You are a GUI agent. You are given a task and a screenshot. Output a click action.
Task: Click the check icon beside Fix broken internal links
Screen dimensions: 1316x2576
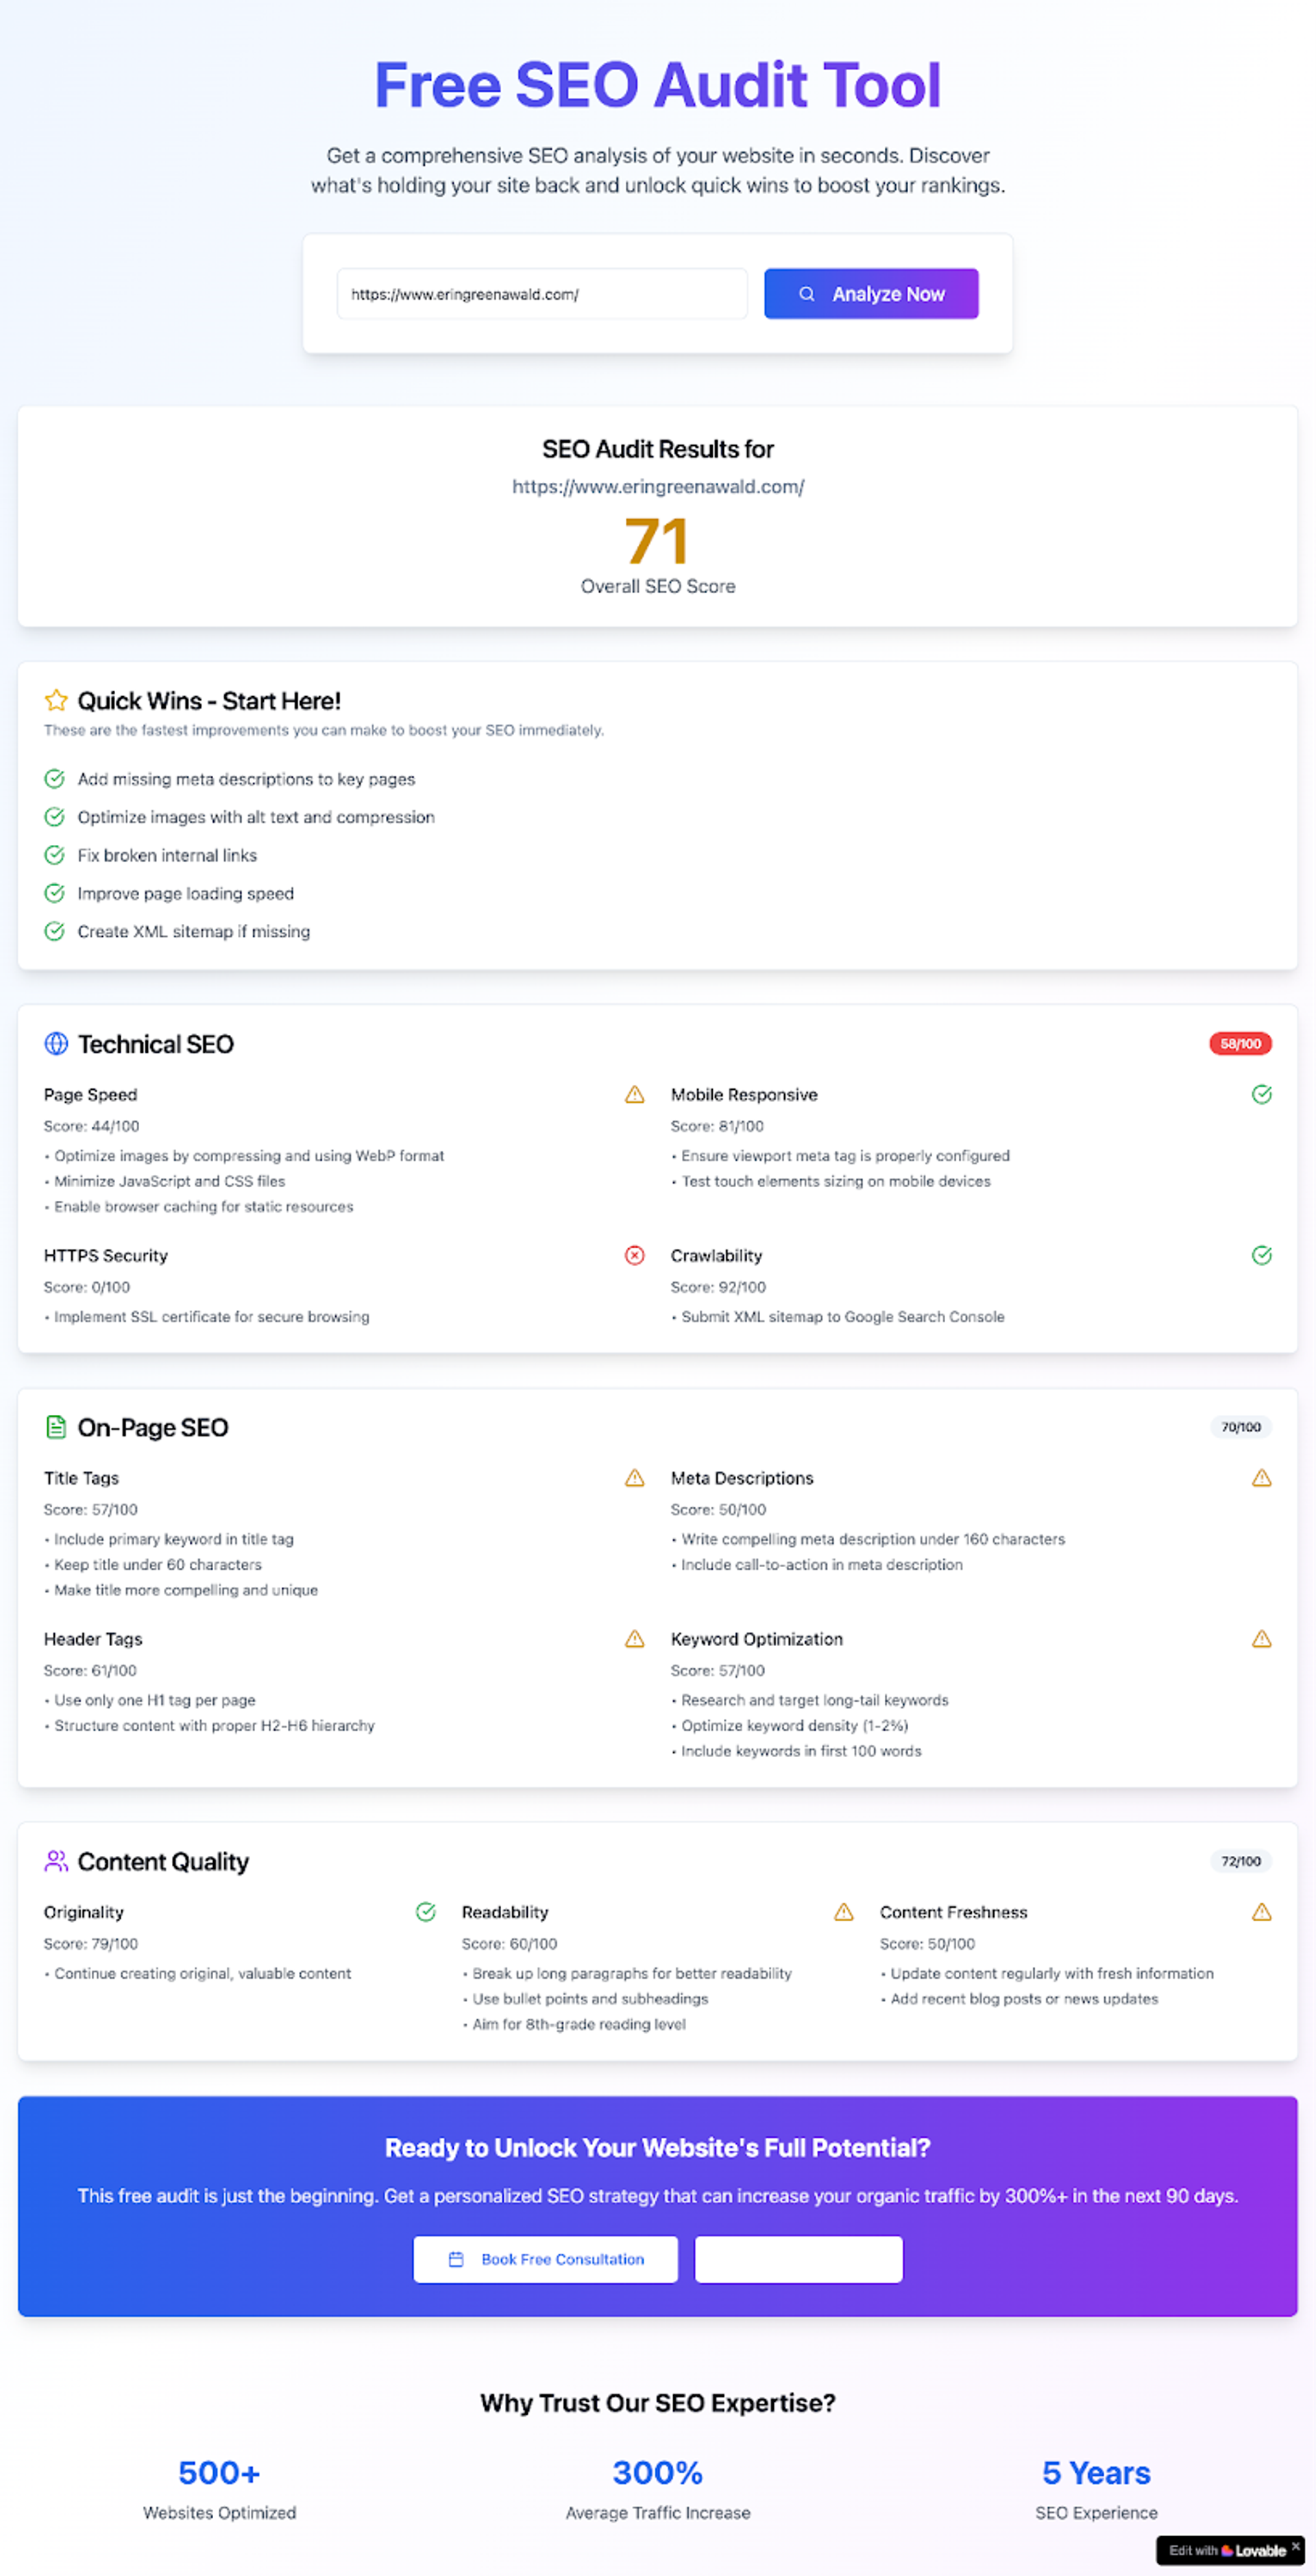click(55, 855)
